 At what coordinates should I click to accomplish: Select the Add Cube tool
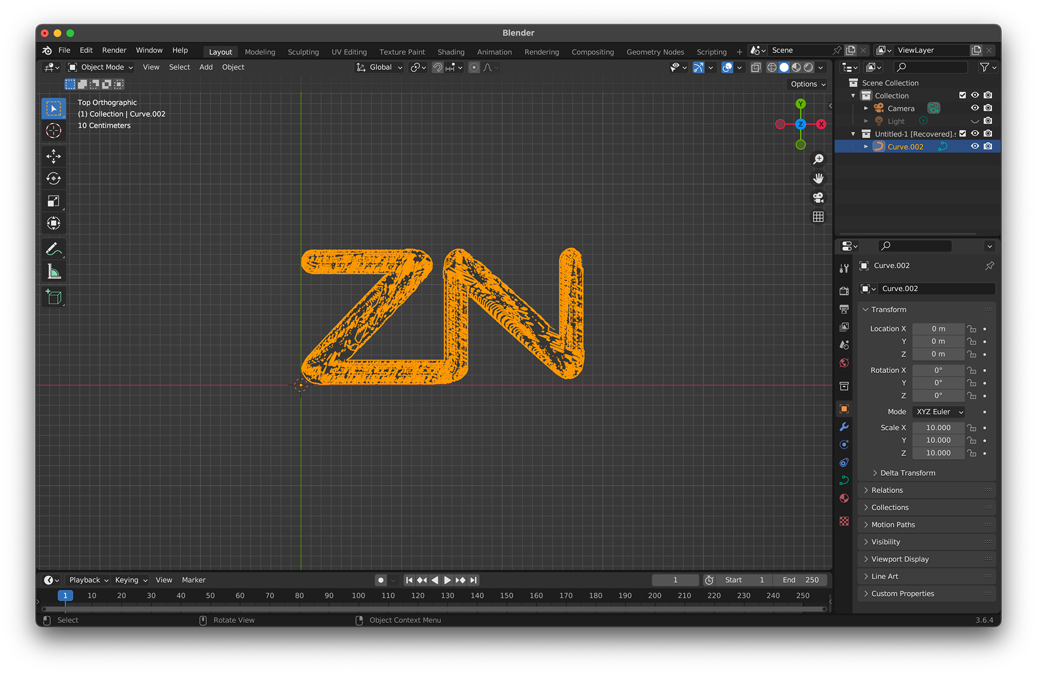pyautogui.click(x=53, y=297)
